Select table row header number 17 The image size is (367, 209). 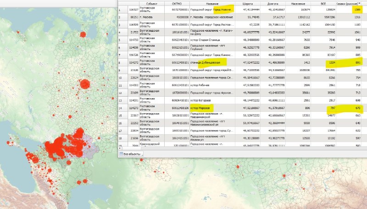pos(123,131)
